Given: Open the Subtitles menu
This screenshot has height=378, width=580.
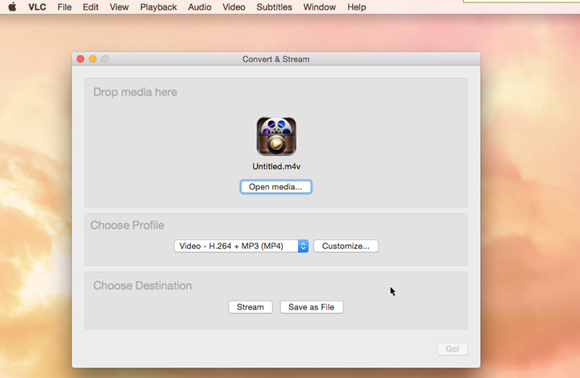Looking at the screenshot, I should (274, 7).
